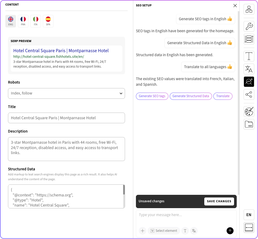Open the file manager folder icon
The image size is (258, 239).
(x=249, y=124)
